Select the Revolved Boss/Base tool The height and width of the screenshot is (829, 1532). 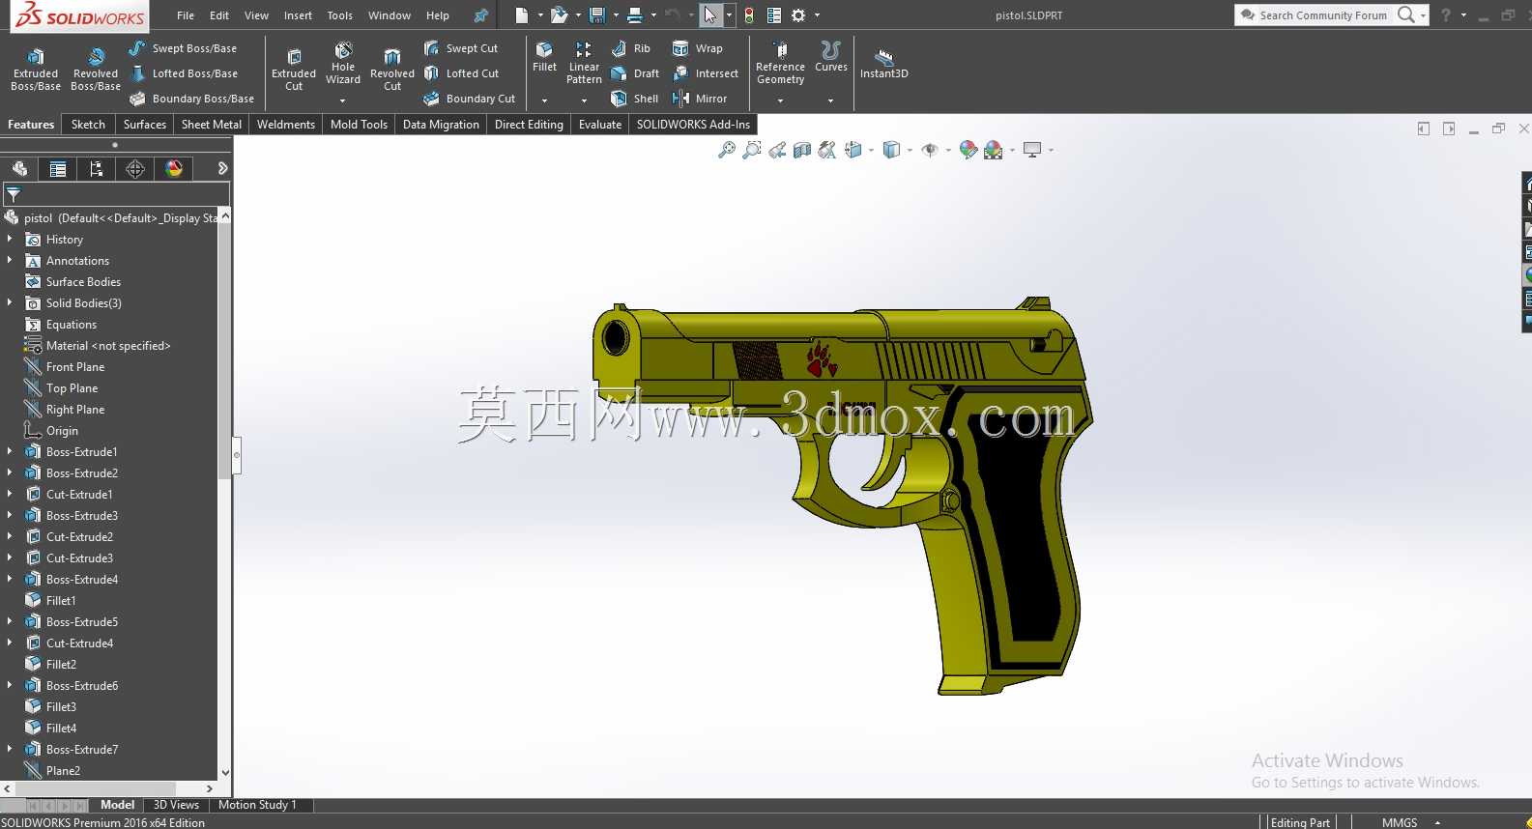tap(96, 69)
